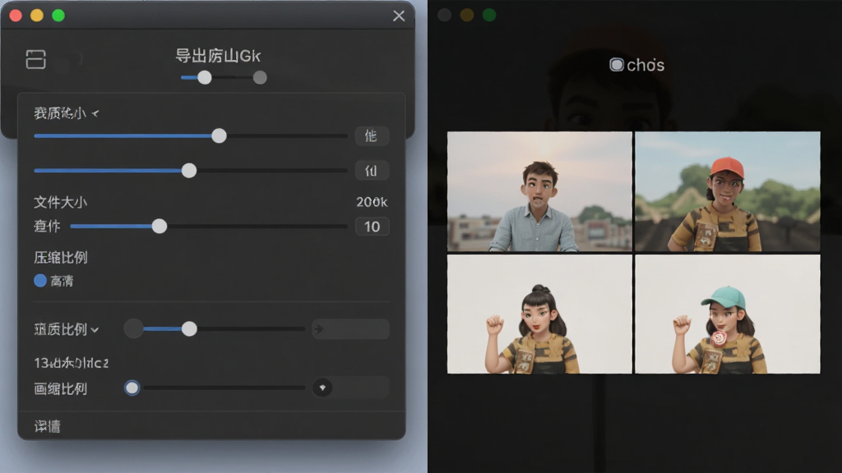Viewport: 842px width, 473px height.
Task: Select the 高清 radio button
Action: pos(40,281)
